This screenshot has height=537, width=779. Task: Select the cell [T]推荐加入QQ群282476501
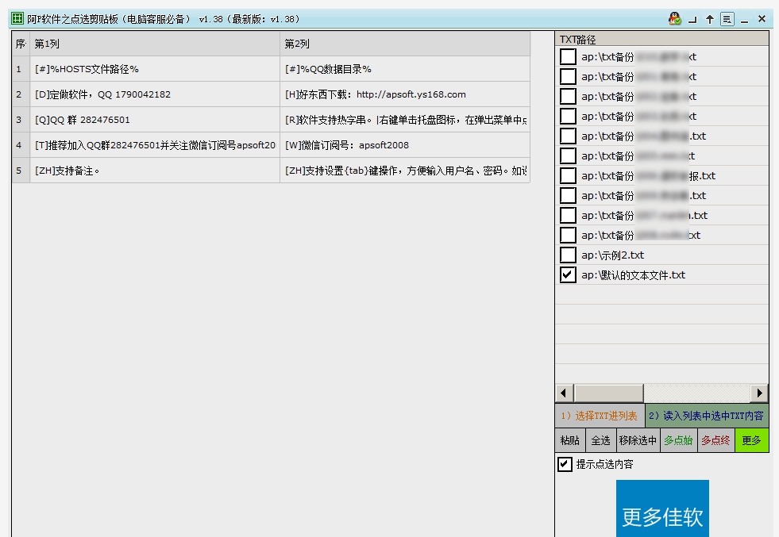point(155,145)
